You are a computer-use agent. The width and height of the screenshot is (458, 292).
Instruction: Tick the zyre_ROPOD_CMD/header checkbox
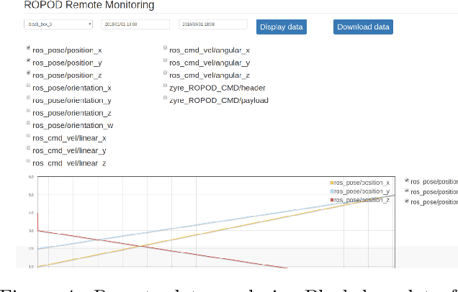(166, 86)
